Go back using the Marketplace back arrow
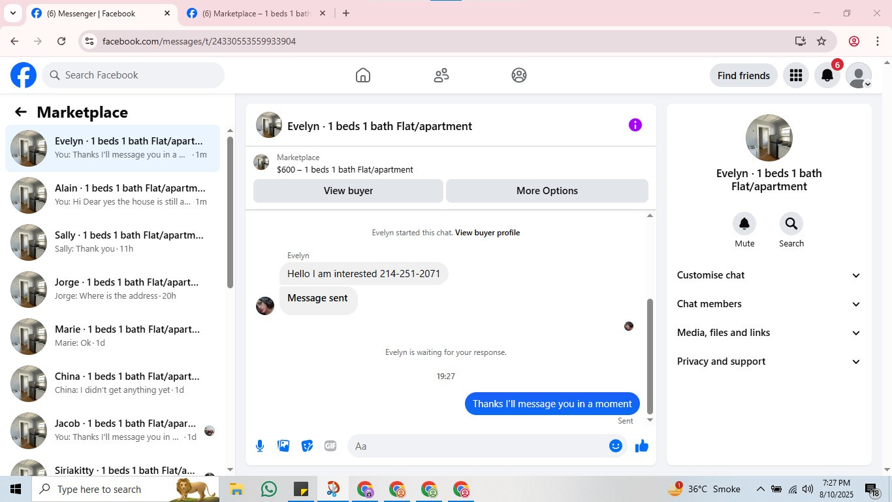892x502 pixels. 21,112
